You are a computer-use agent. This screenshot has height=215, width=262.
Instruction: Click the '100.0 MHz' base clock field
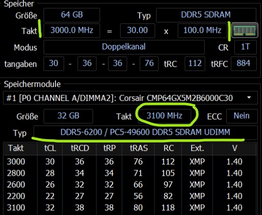[x=202, y=31]
